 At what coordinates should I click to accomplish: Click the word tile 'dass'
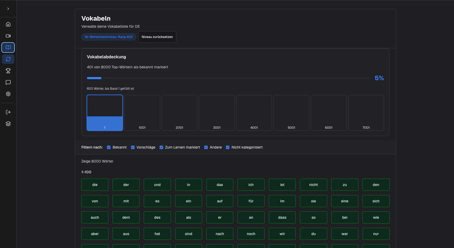point(282,217)
